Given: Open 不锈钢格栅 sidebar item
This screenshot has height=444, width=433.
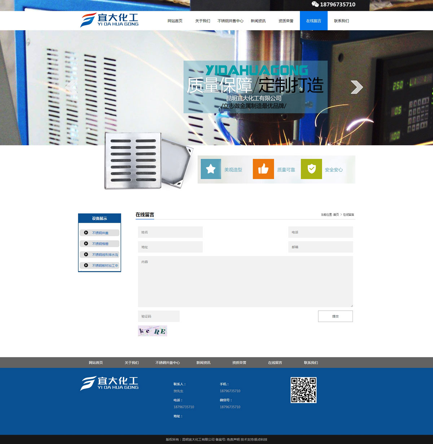Looking at the screenshot, I should coord(100,244).
